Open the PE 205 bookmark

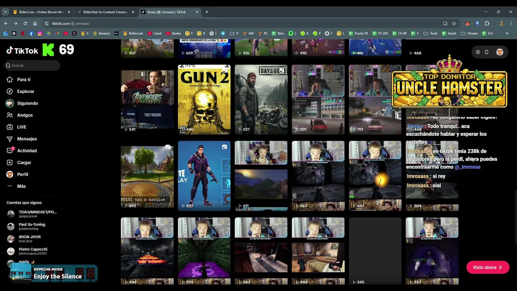pos(380,34)
